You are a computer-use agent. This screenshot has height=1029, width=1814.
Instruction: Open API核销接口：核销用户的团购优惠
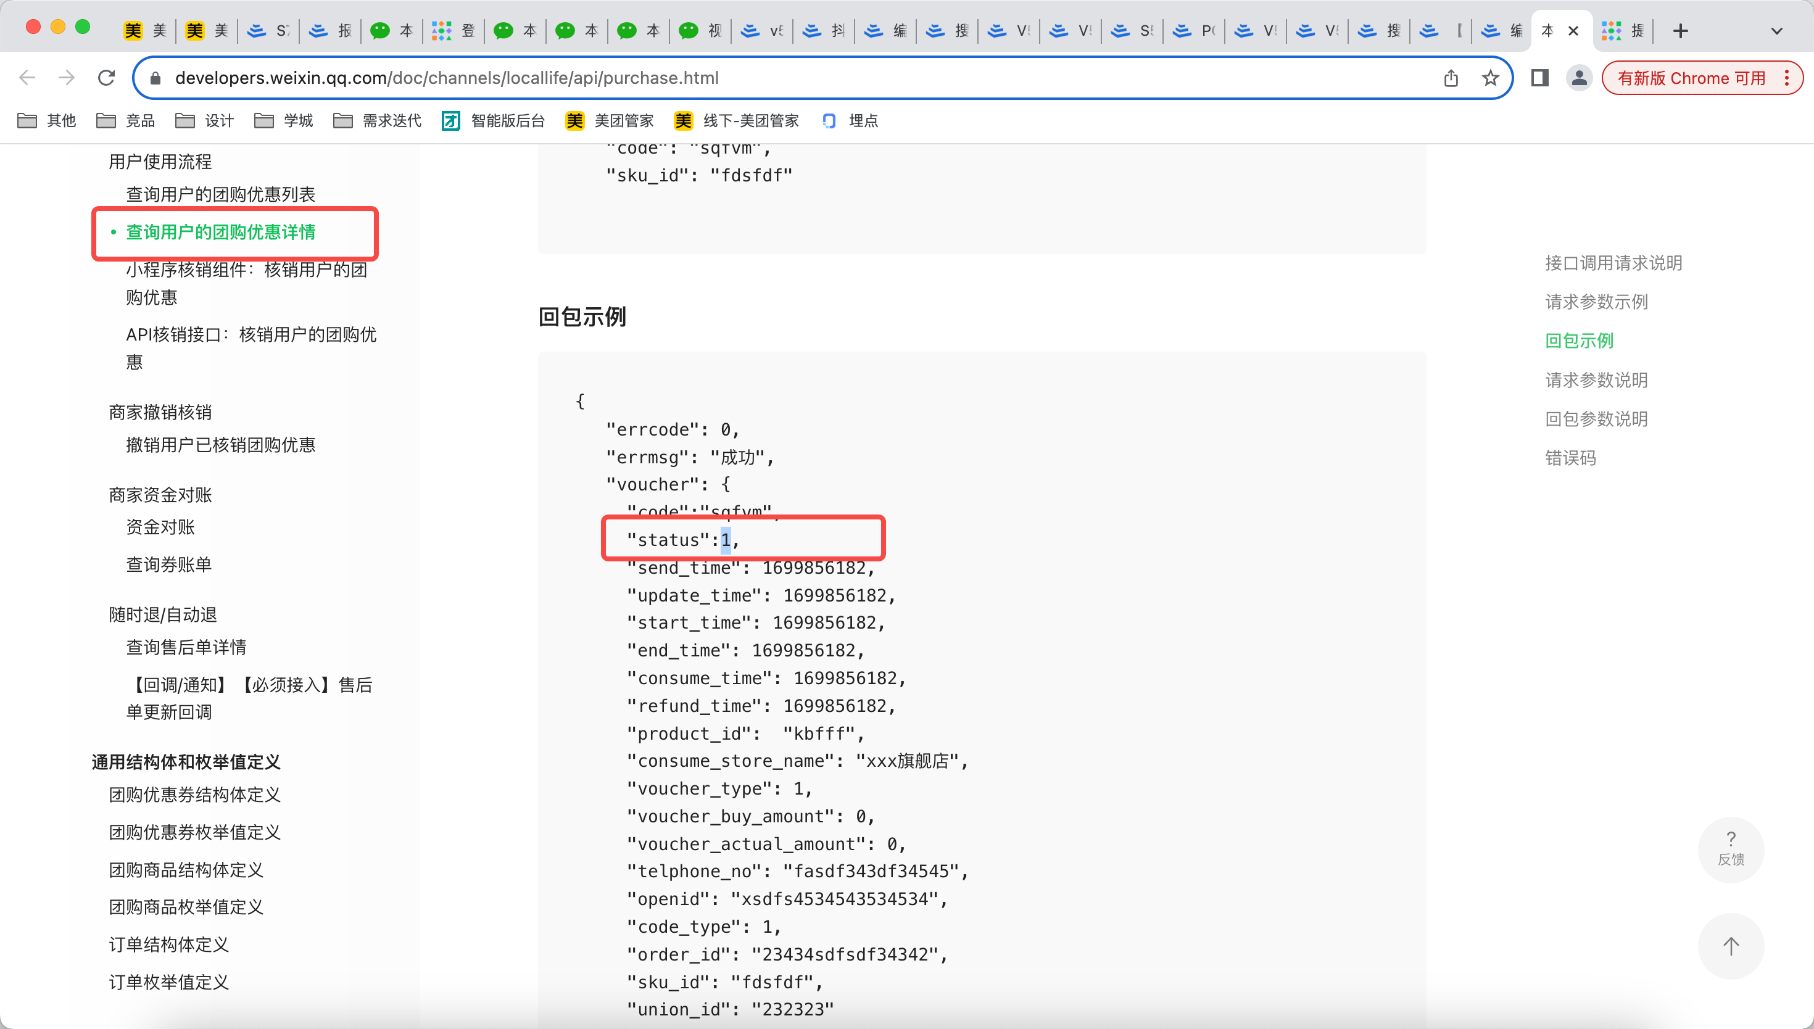pyautogui.click(x=252, y=349)
